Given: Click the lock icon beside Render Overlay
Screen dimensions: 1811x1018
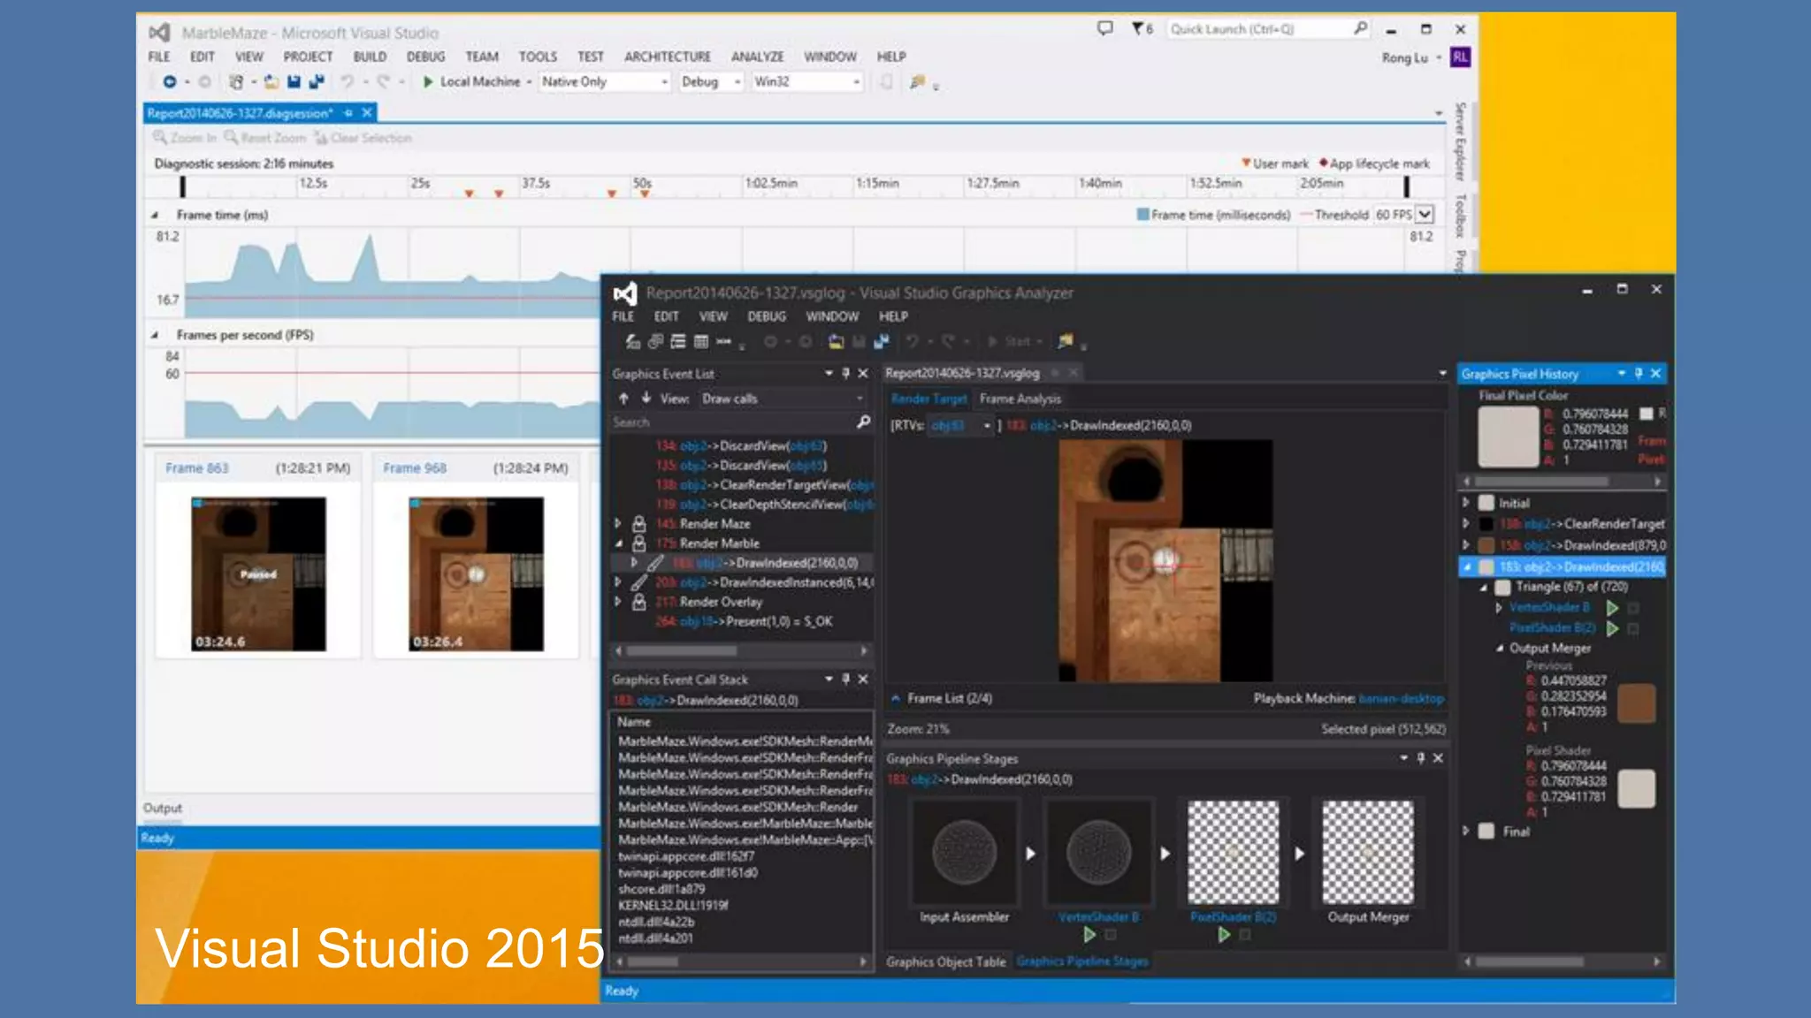Looking at the screenshot, I should 639,602.
